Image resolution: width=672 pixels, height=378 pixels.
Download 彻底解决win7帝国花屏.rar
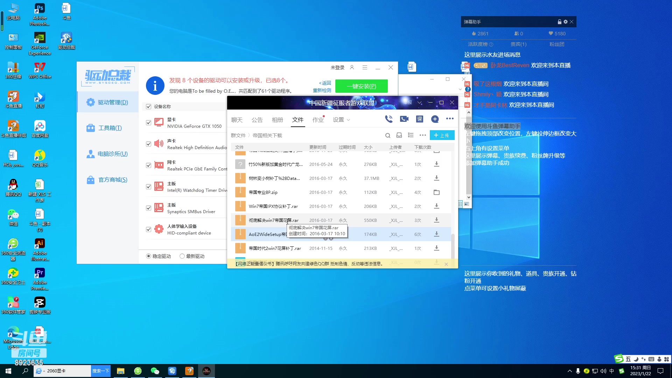[436, 220]
